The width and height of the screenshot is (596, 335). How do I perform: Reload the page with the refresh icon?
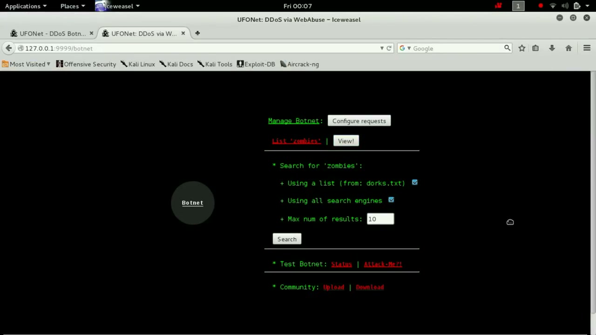(389, 48)
